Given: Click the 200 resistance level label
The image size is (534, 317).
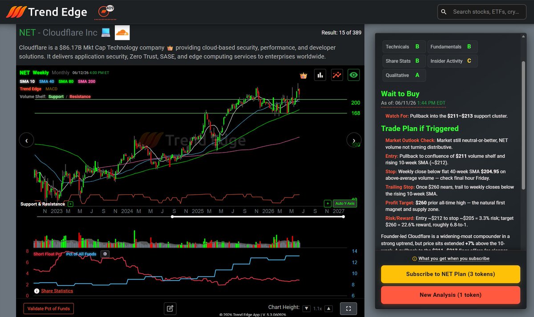Looking at the screenshot, I should pos(356,103).
